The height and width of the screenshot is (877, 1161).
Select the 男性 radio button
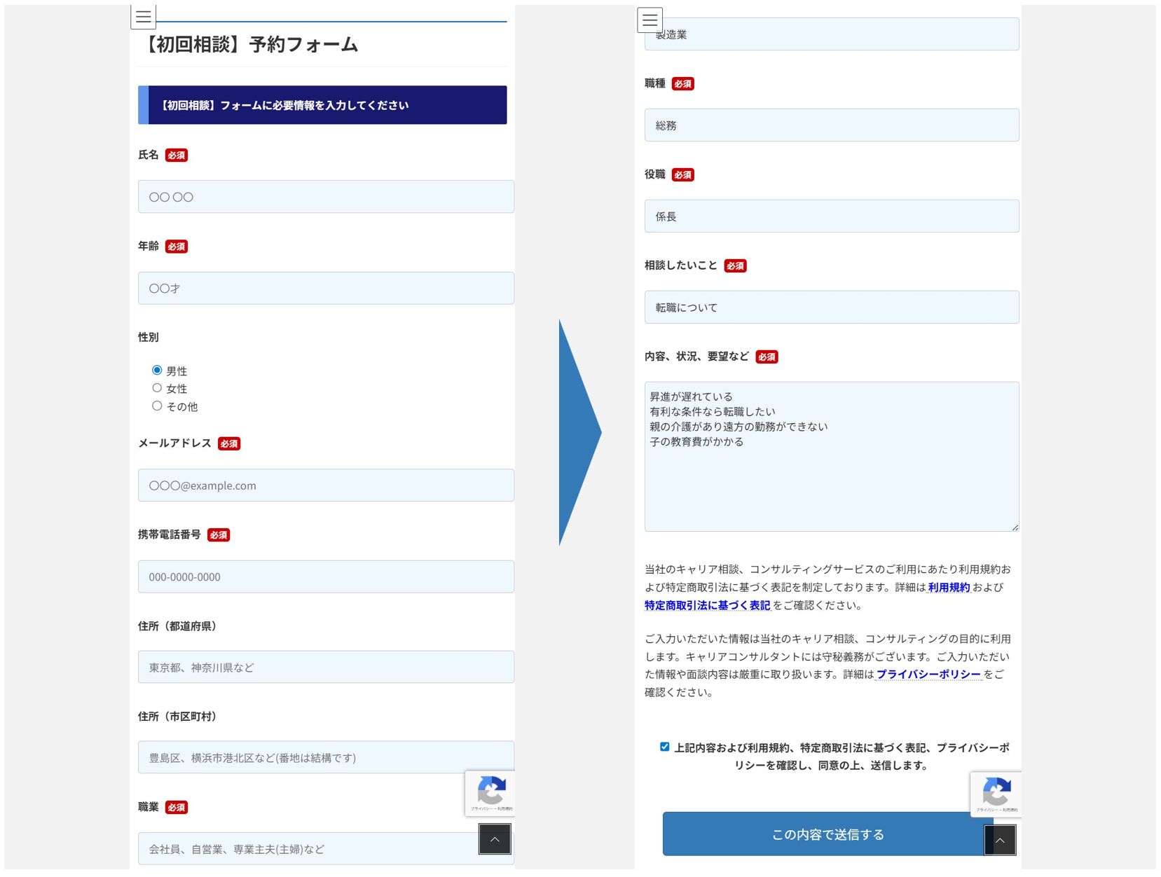pyautogui.click(x=157, y=371)
